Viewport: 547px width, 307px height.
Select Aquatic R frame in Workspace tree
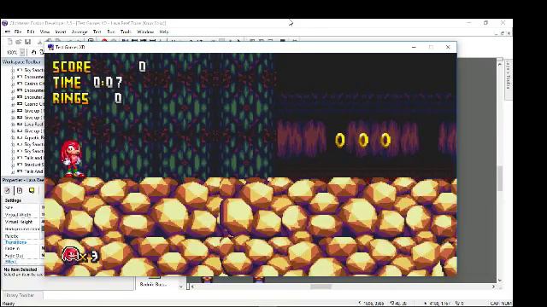coord(34,138)
